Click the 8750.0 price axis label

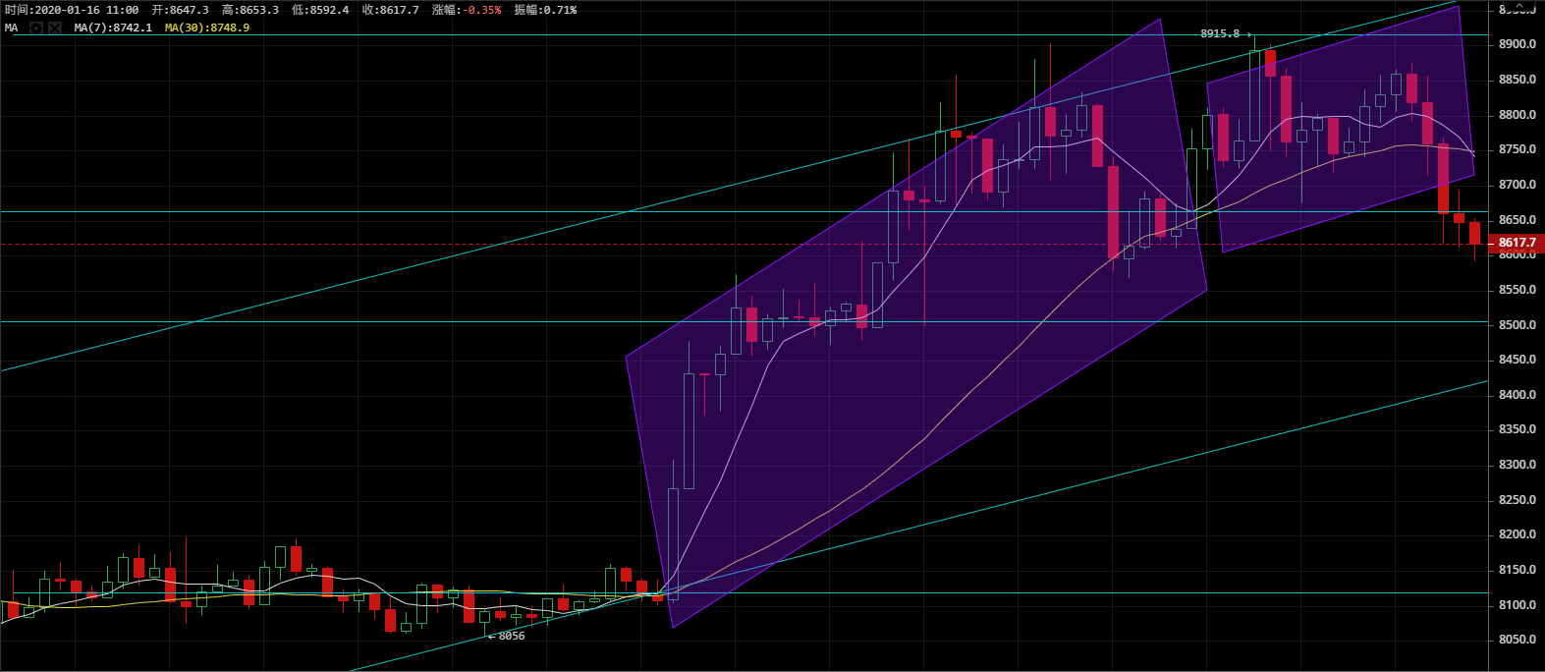(x=1517, y=149)
